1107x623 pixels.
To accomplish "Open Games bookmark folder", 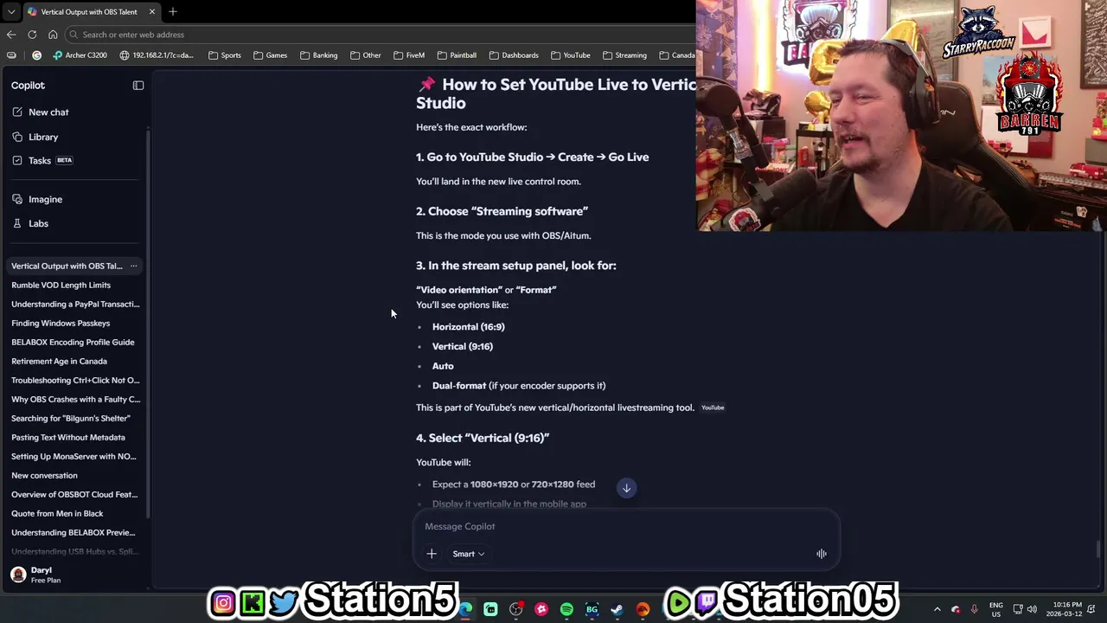I will pyautogui.click(x=271, y=55).
